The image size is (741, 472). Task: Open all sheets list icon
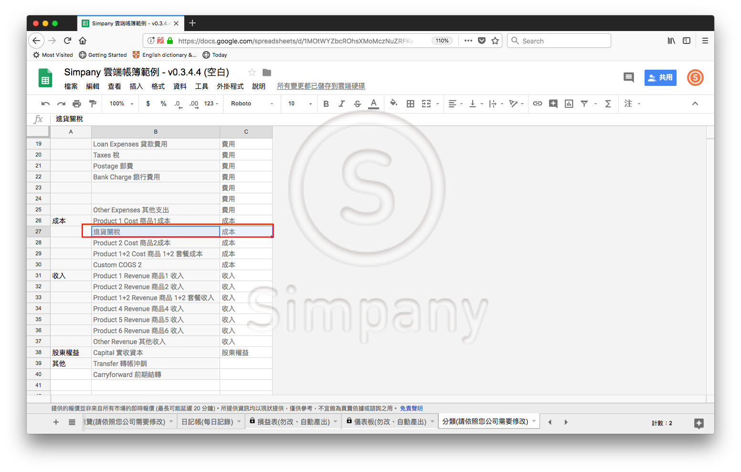coord(72,422)
